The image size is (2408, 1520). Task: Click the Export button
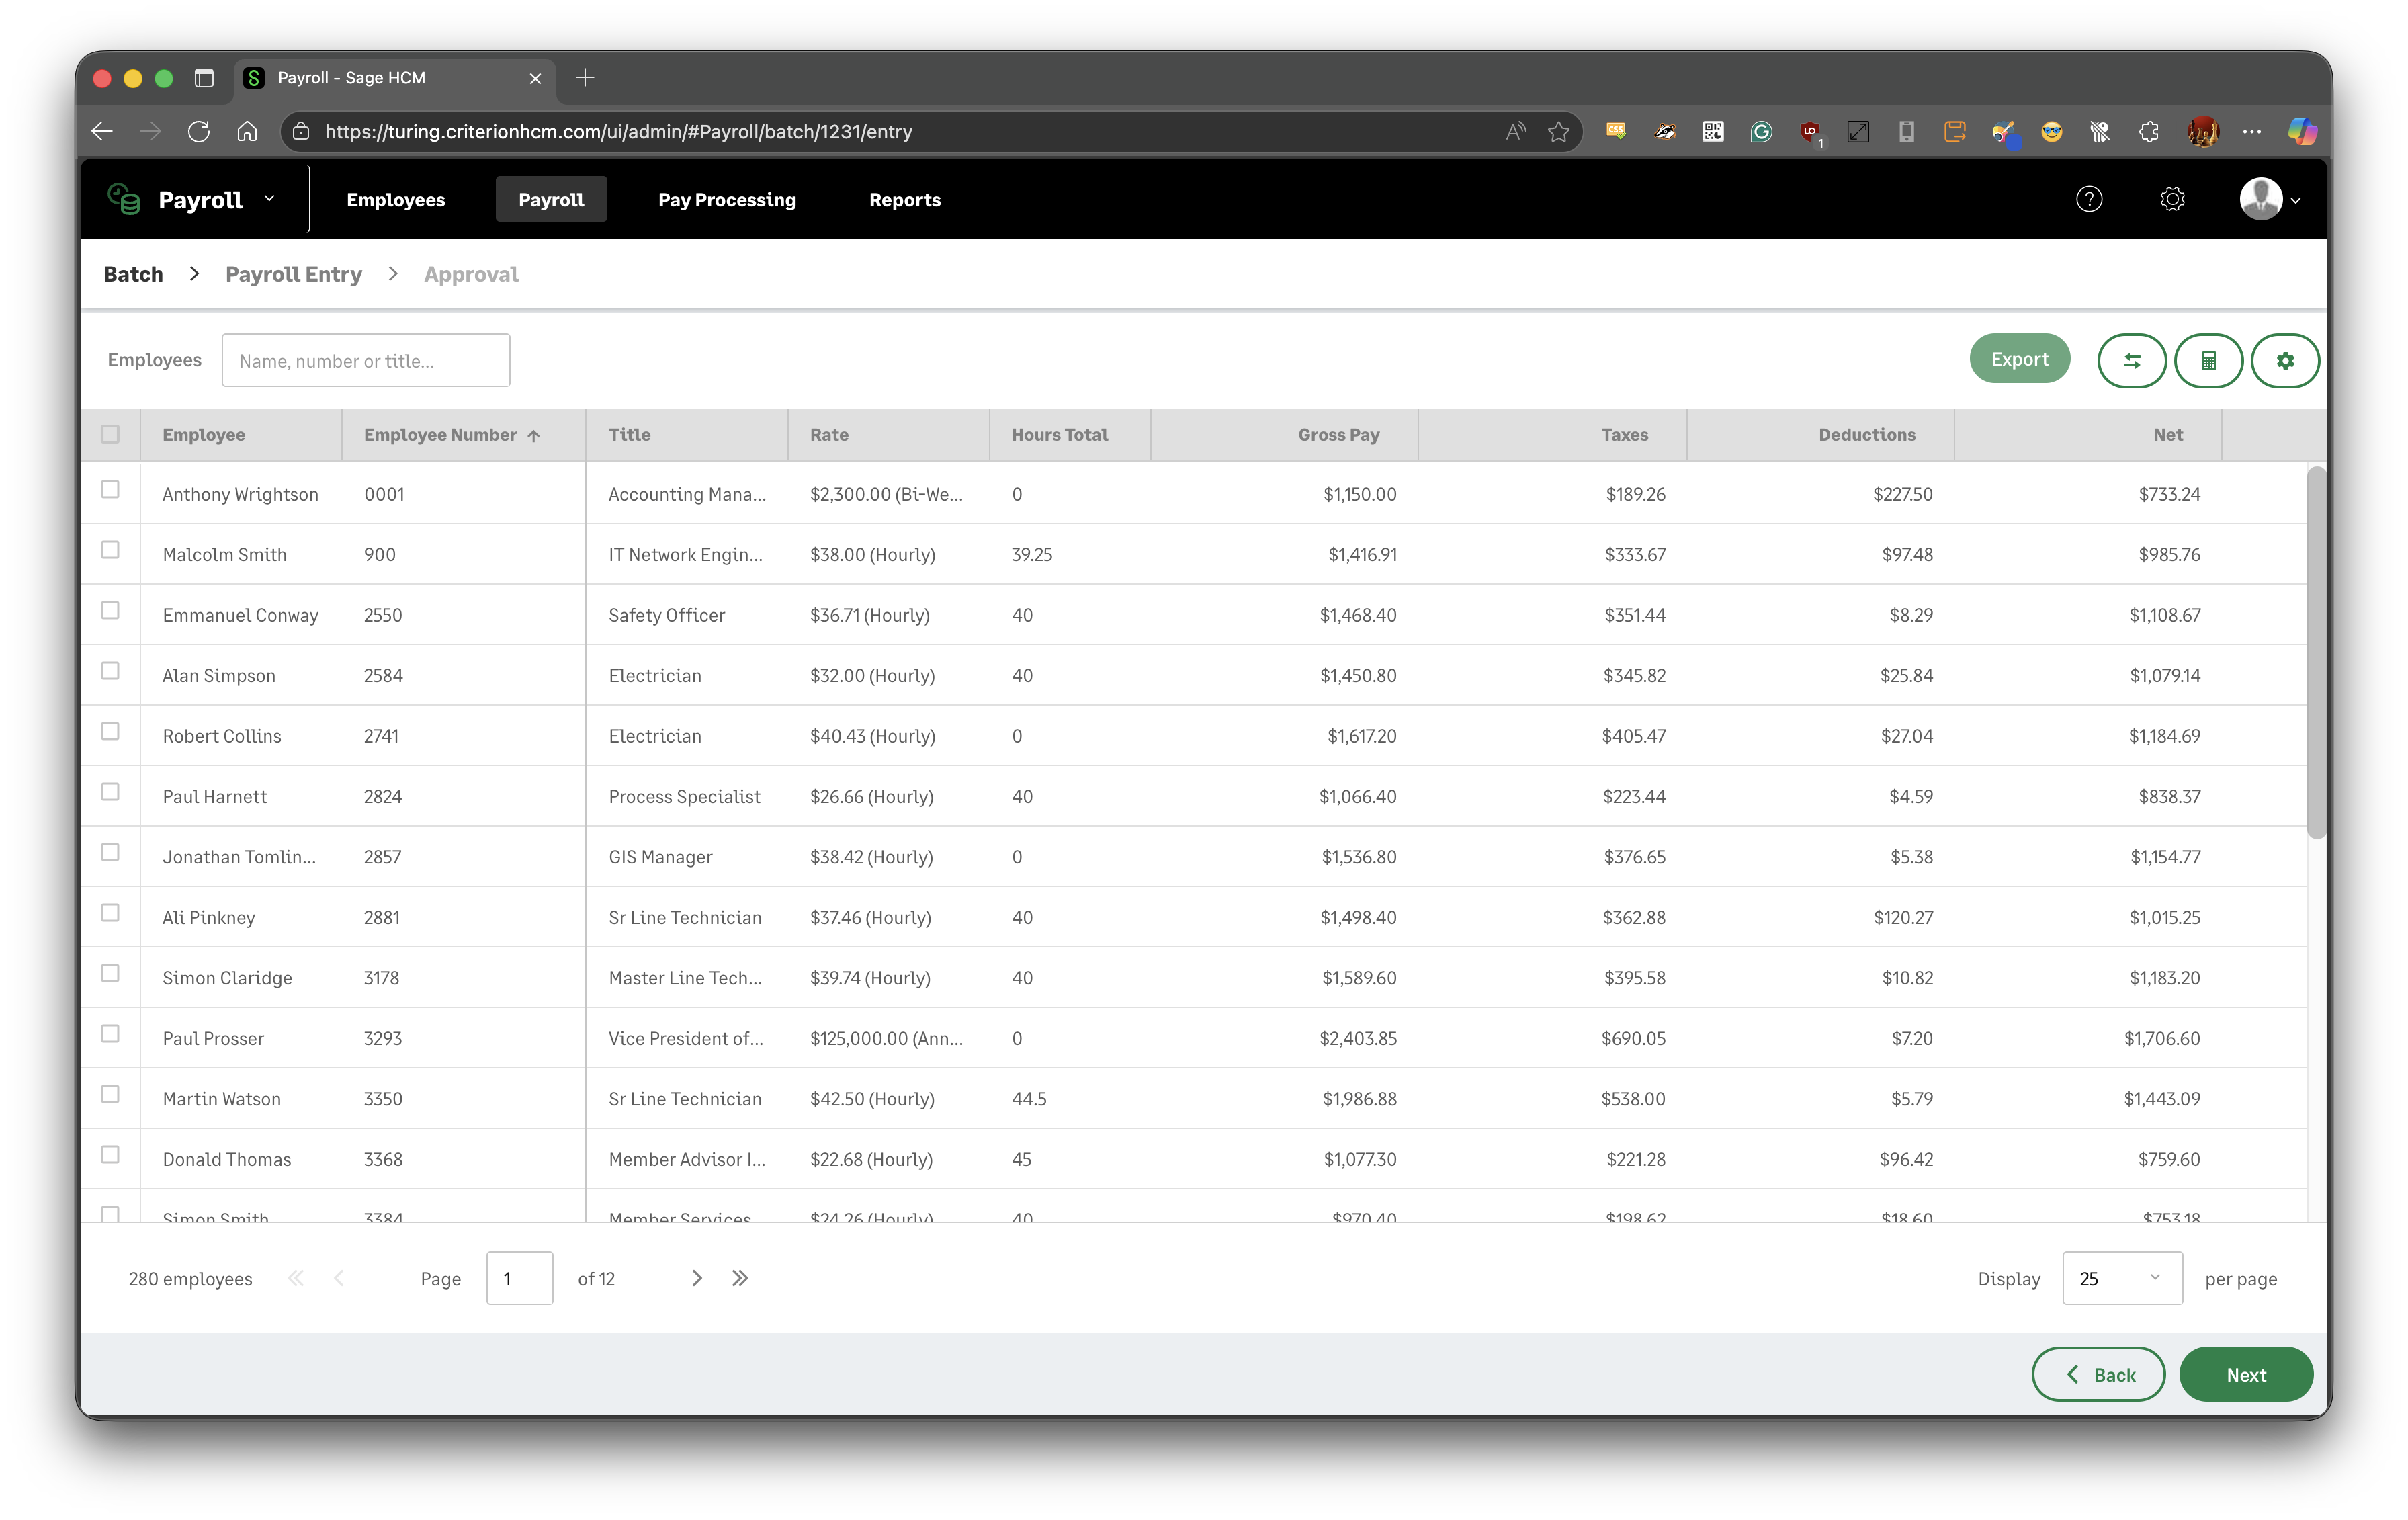pos(2019,359)
